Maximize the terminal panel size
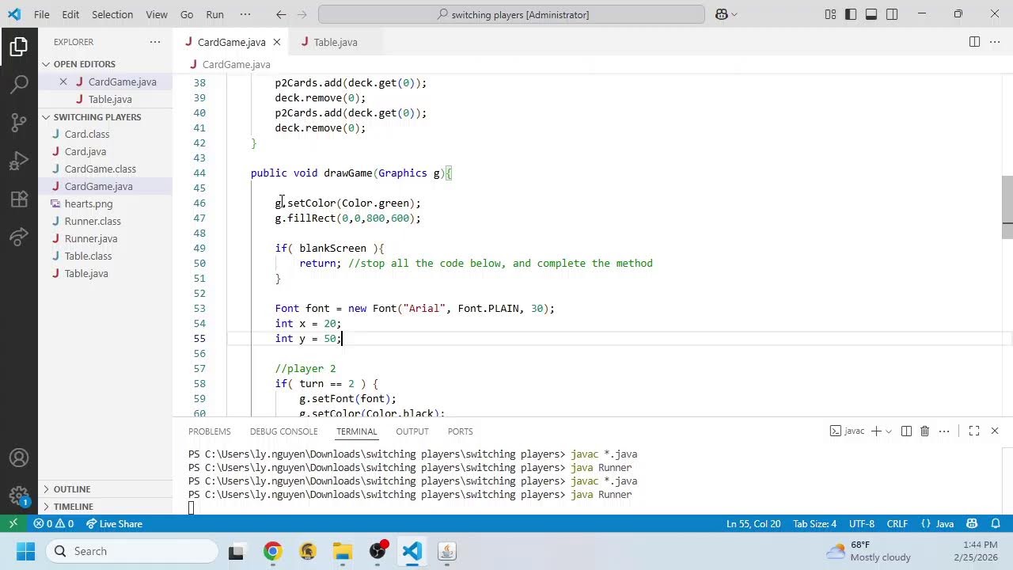Image resolution: width=1013 pixels, height=570 pixels. pos(974,431)
